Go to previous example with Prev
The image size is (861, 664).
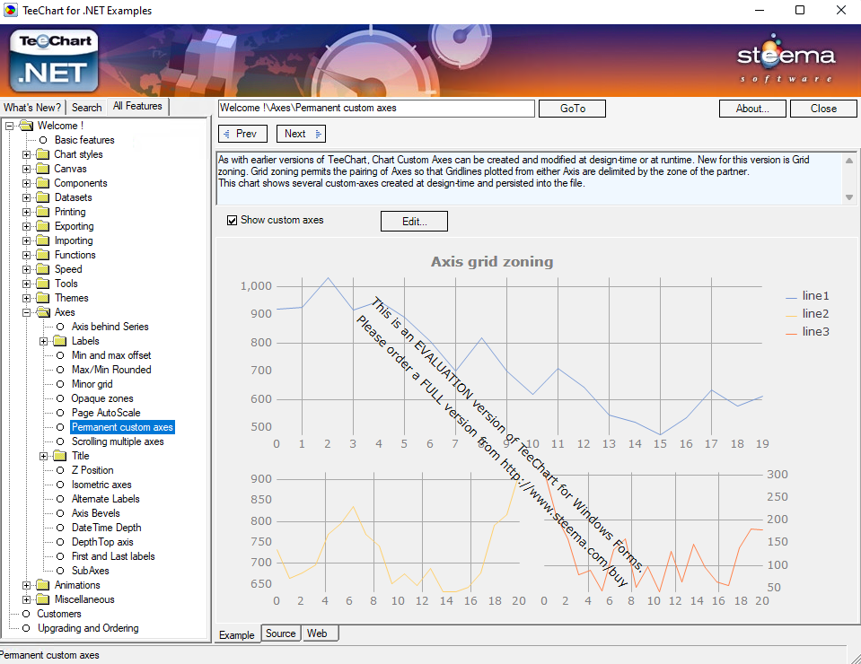(242, 134)
